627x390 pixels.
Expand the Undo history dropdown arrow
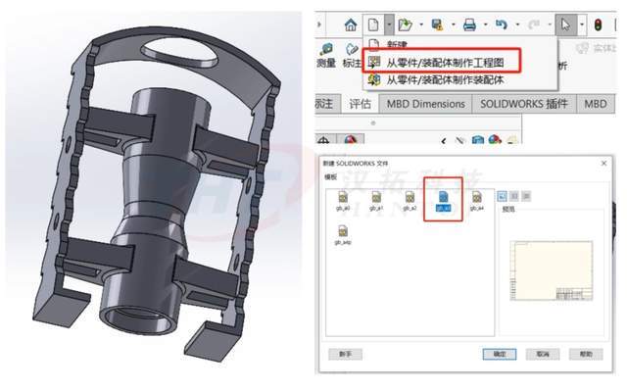[x=517, y=24]
